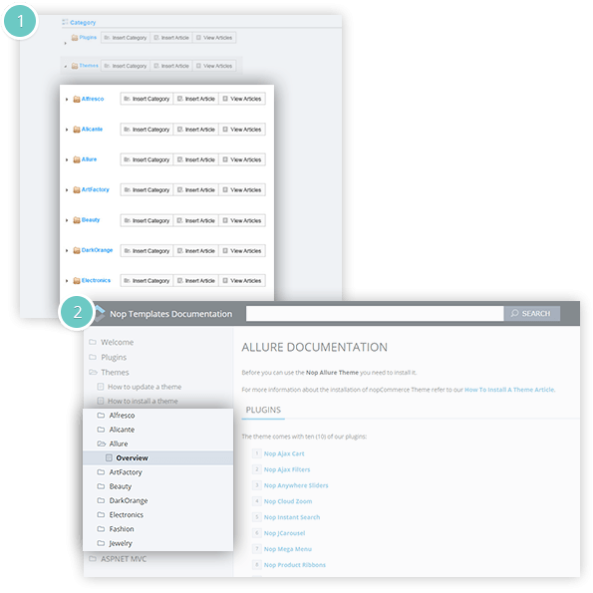The width and height of the screenshot is (593, 593).
Task: Click View Articles button for Electronics
Action: tap(242, 281)
